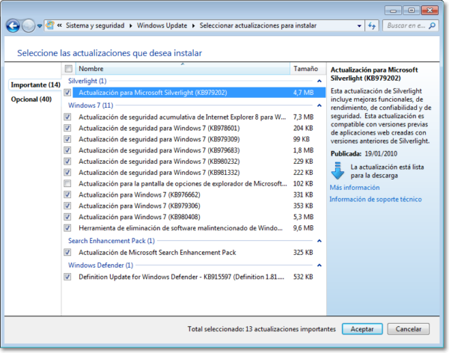The image size is (449, 353).
Task: Uncheck KB979683 security update checkbox
Action: (x=67, y=150)
